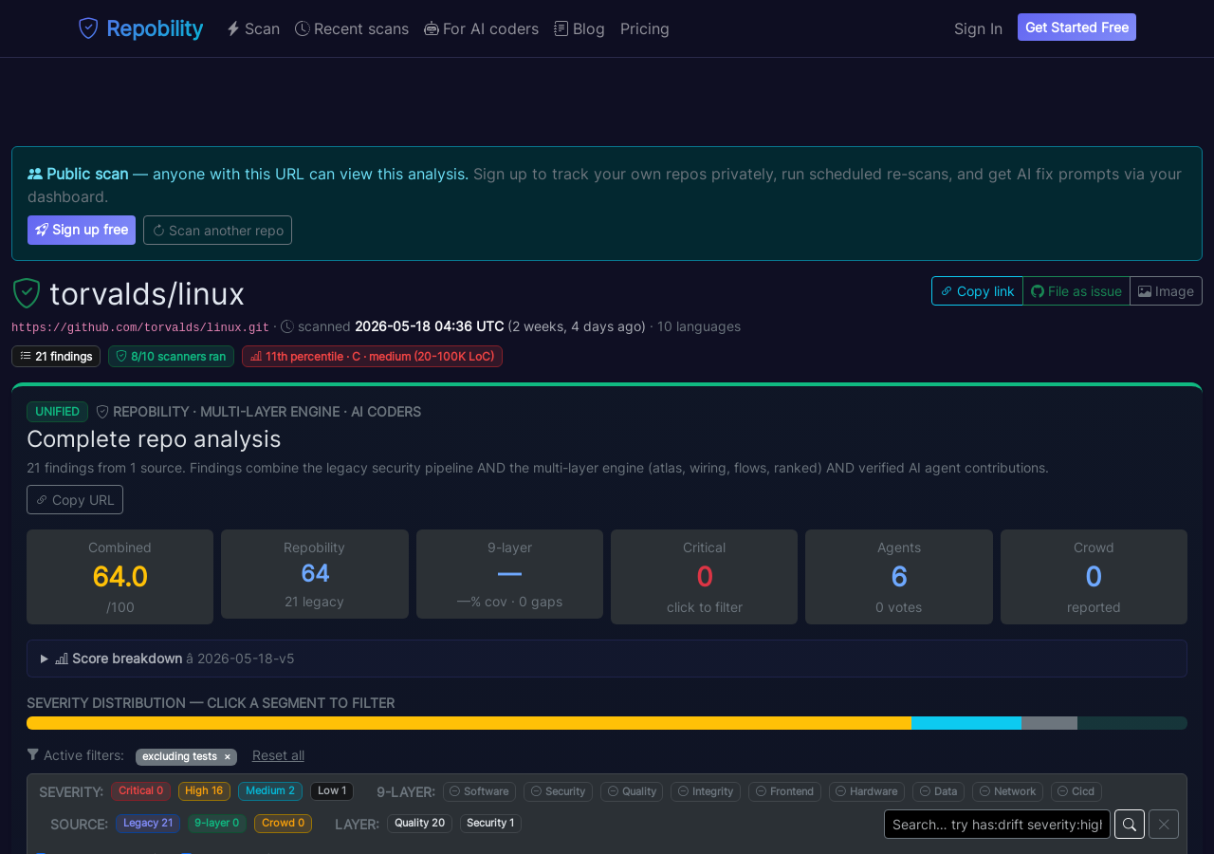Filter by Legacy 21 source
The image size is (1214, 854).
[148, 824]
